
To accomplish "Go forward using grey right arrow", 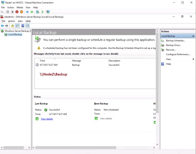I will tap(7, 26).
